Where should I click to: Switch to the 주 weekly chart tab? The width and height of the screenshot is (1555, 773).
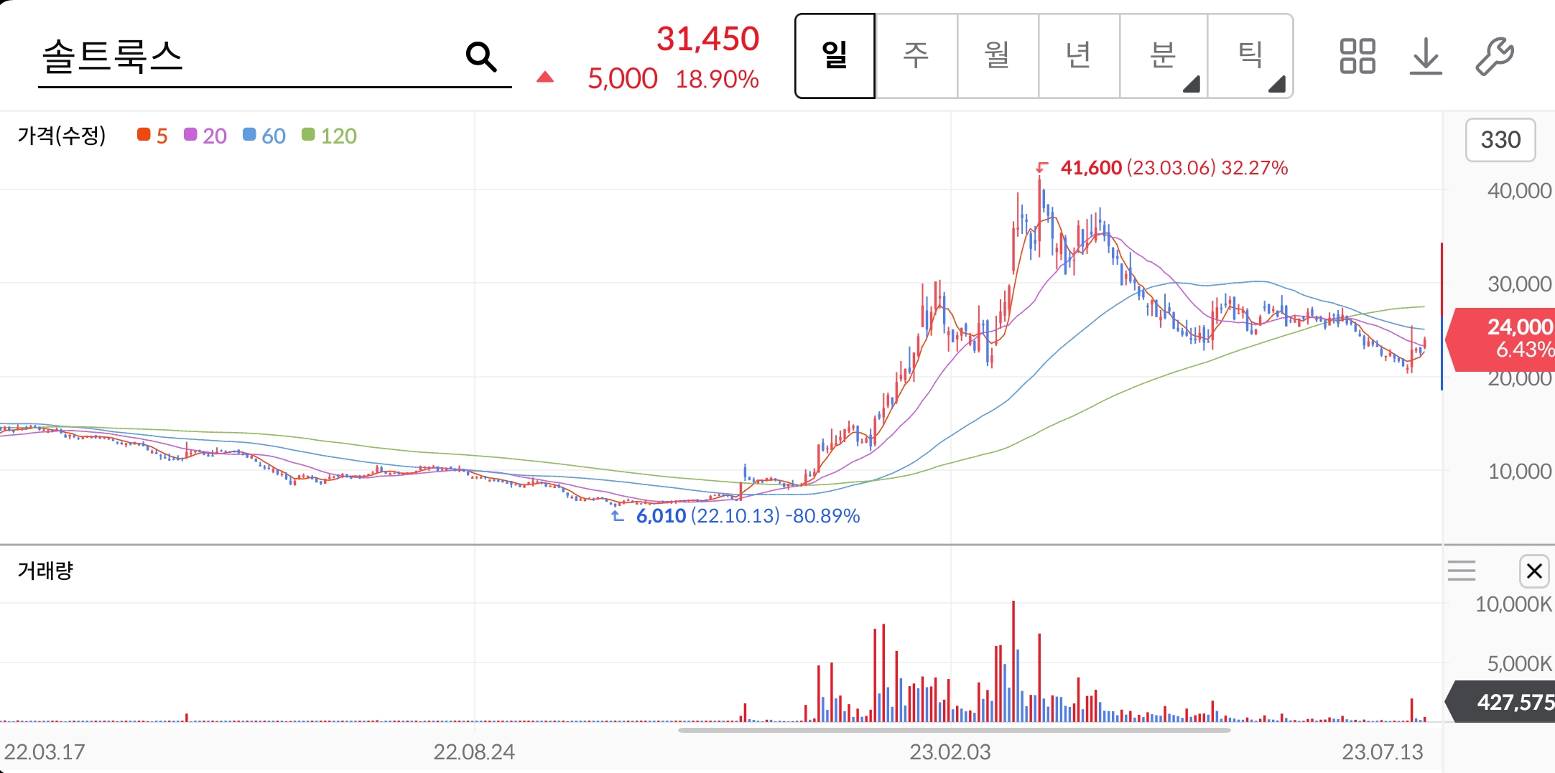coord(916,56)
